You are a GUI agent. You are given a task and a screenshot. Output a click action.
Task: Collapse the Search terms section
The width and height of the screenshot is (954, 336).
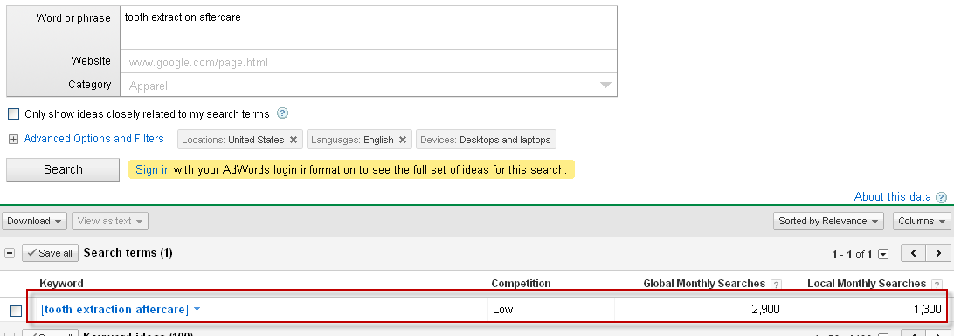click(10, 253)
